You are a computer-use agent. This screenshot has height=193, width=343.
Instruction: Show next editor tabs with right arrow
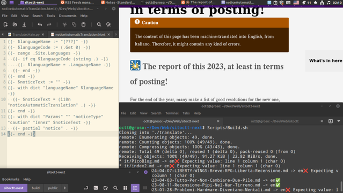(x=116, y=34)
